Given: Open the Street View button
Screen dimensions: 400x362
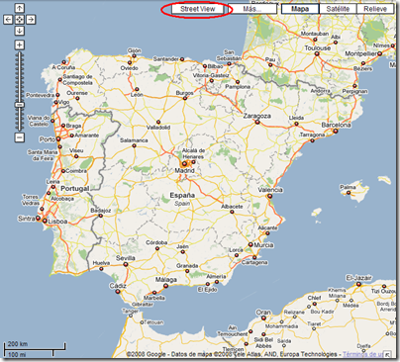Looking at the screenshot, I should pyautogui.click(x=197, y=9).
